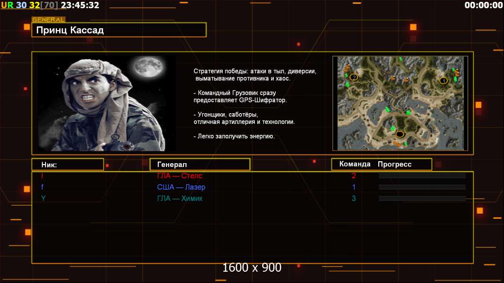Viewport: 504px width, 283px height.
Task: Click the "GENERAL" label tag
Action: click(x=49, y=19)
